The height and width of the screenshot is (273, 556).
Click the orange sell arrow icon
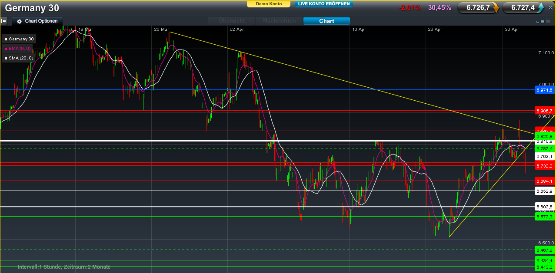pyautogui.click(x=495, y=7)
